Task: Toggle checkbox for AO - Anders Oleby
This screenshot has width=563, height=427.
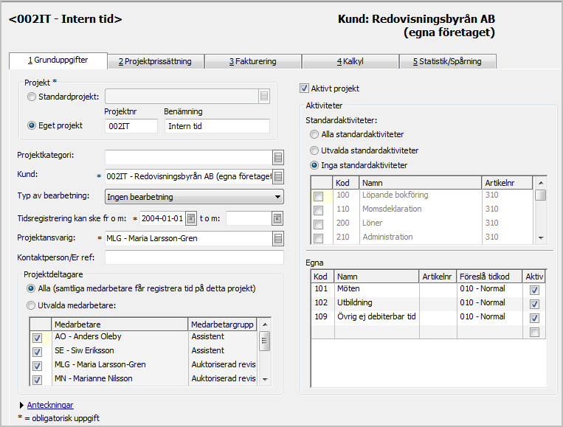Action: click(x=37, y=338)
